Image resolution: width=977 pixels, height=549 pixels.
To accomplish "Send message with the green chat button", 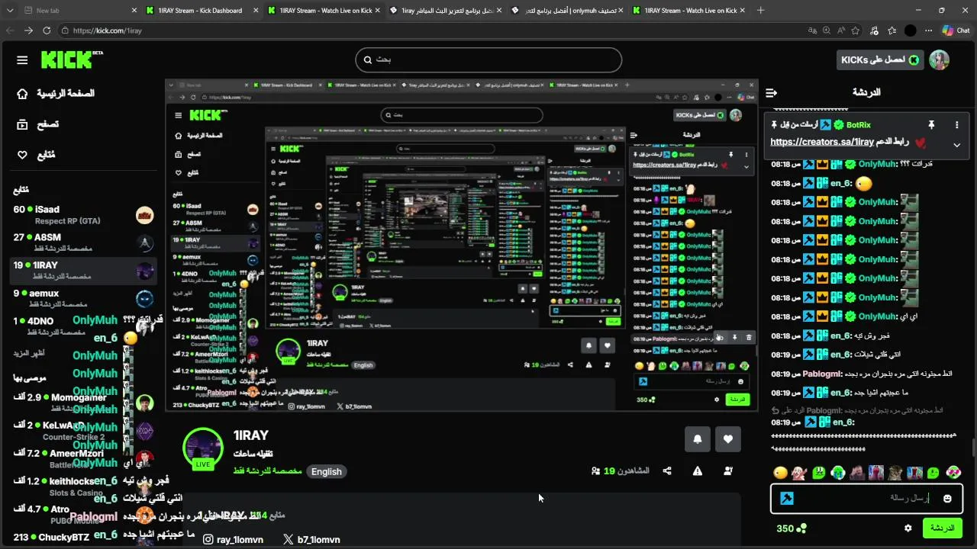I will [942, 528].
